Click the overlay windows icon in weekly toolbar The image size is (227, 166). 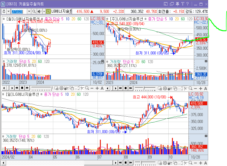point(175,88)
